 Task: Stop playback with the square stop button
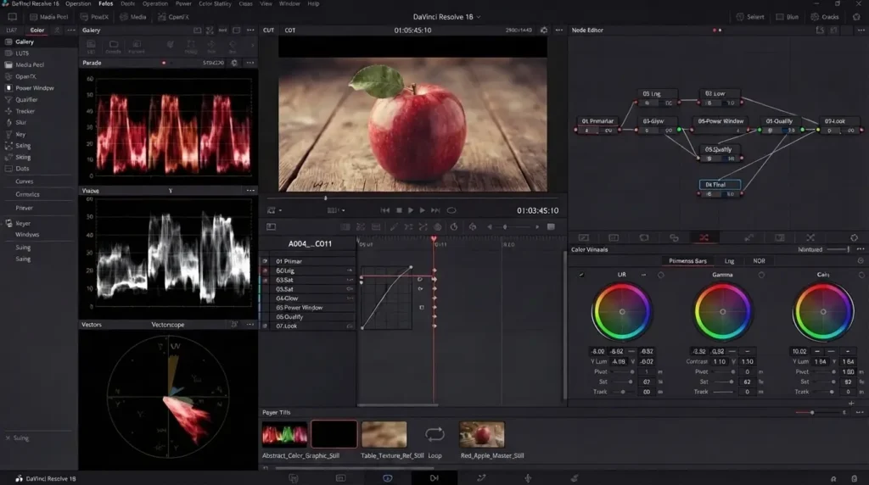[x=399, y=210]
